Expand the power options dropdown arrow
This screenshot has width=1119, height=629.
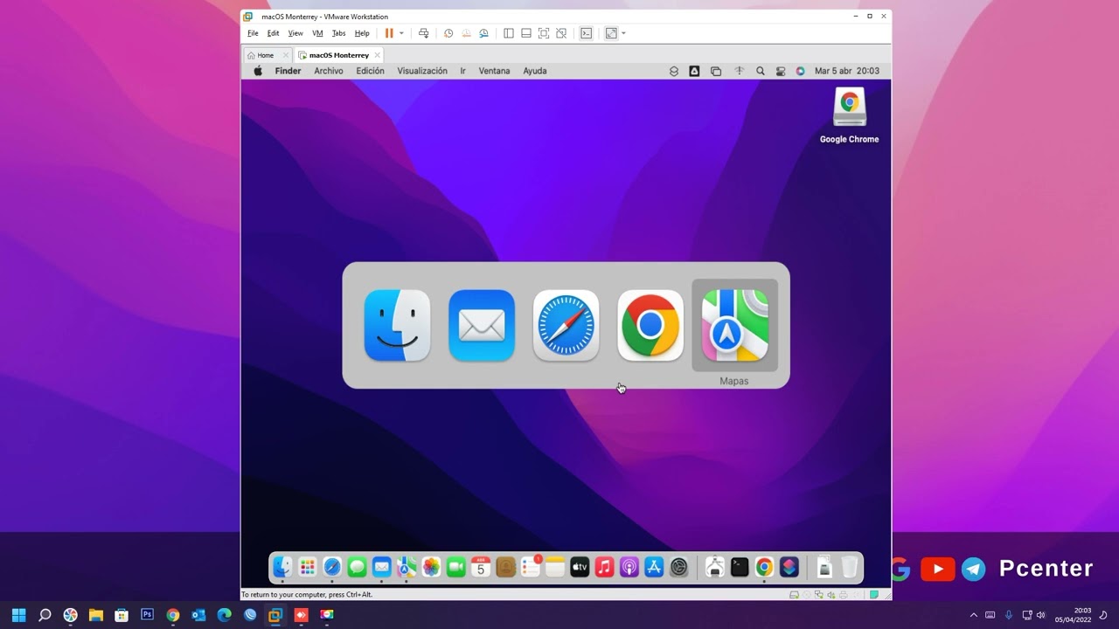[401, 33]
